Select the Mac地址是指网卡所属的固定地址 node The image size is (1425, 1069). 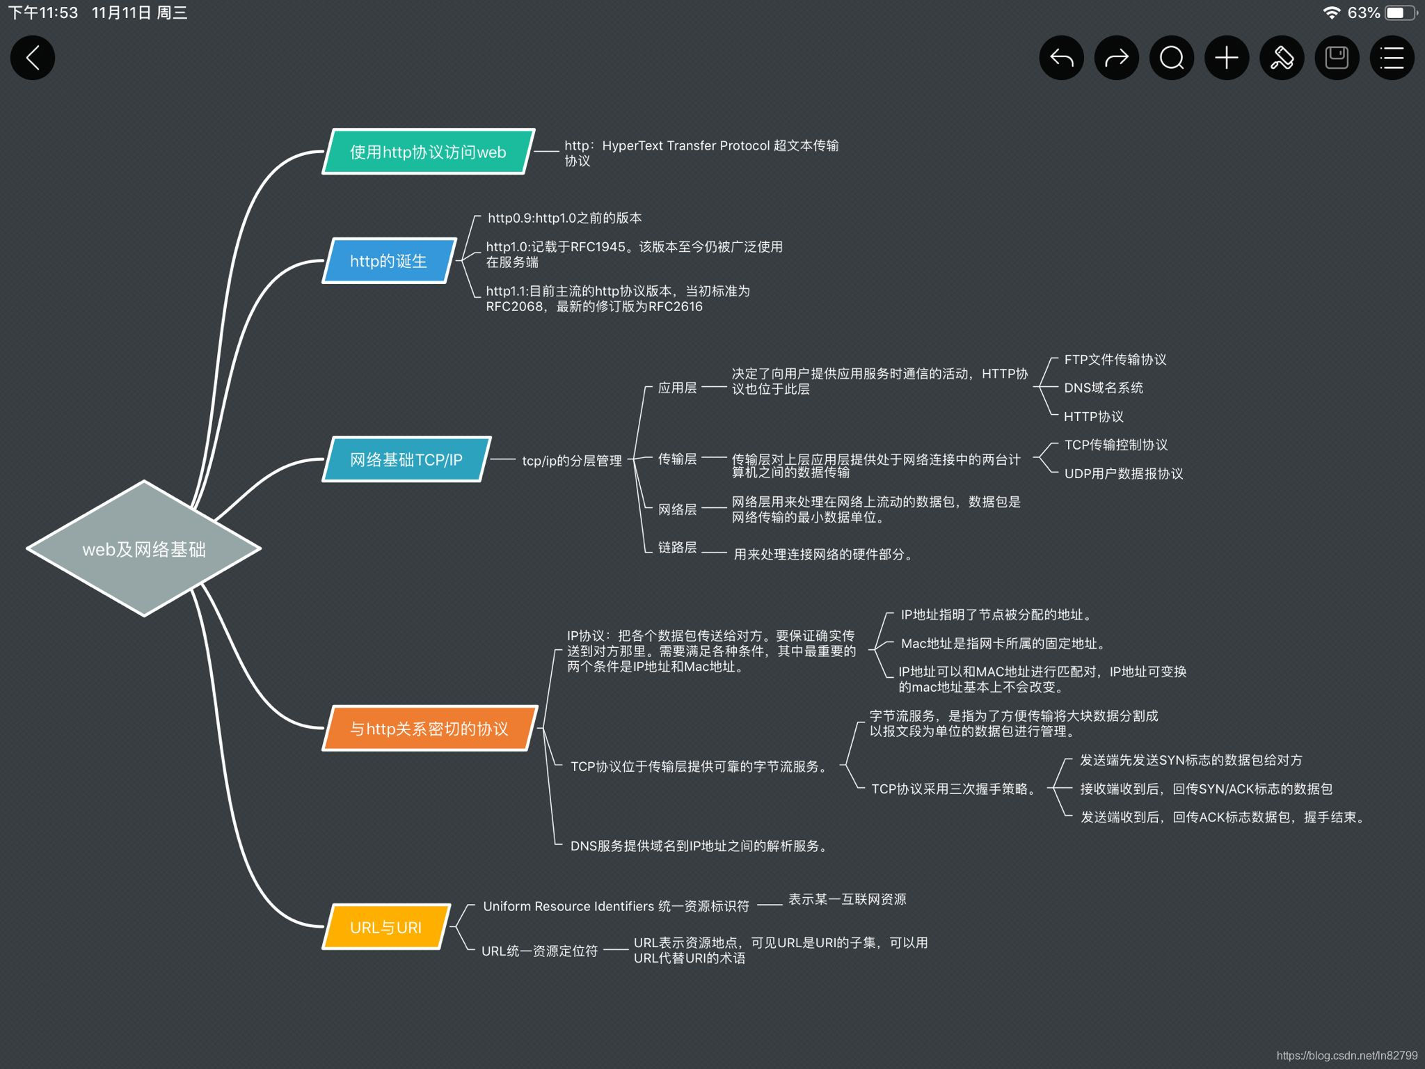click(x=1003, y=643)
